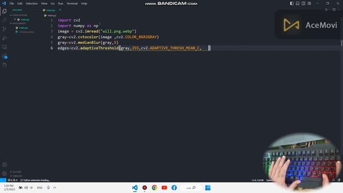Open the Explorer view in activity bar

tap(4, 11)
